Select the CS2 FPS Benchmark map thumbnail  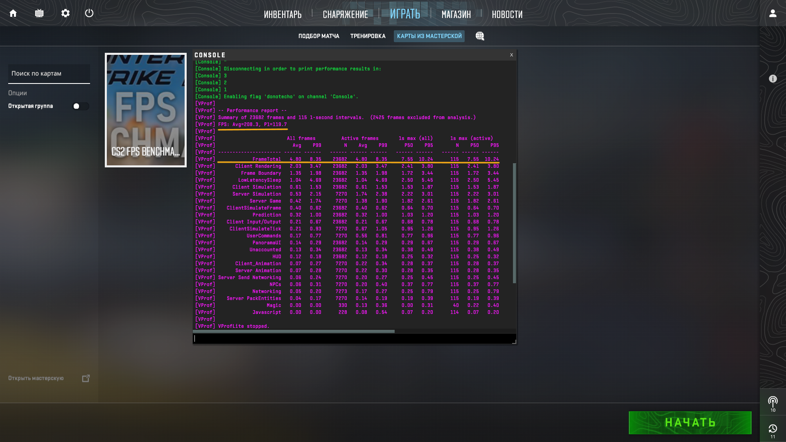pyautogui.click(x=146, y=110)
